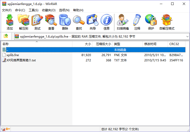190x132 pixels.
Task: Select XP风格界面库简介.txt file
Action: click(21, 60)
